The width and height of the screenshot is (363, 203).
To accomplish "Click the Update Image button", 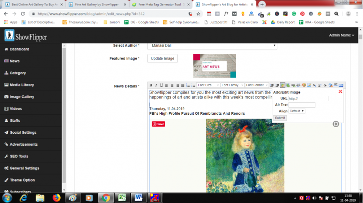I will point(163,58).
